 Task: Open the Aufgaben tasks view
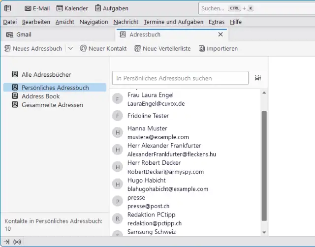click(112, 8)
